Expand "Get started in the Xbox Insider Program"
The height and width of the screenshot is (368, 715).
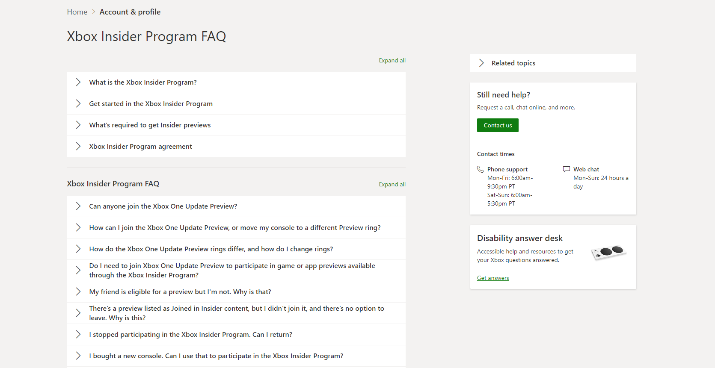pyautogui.click(x=236, y=104)
